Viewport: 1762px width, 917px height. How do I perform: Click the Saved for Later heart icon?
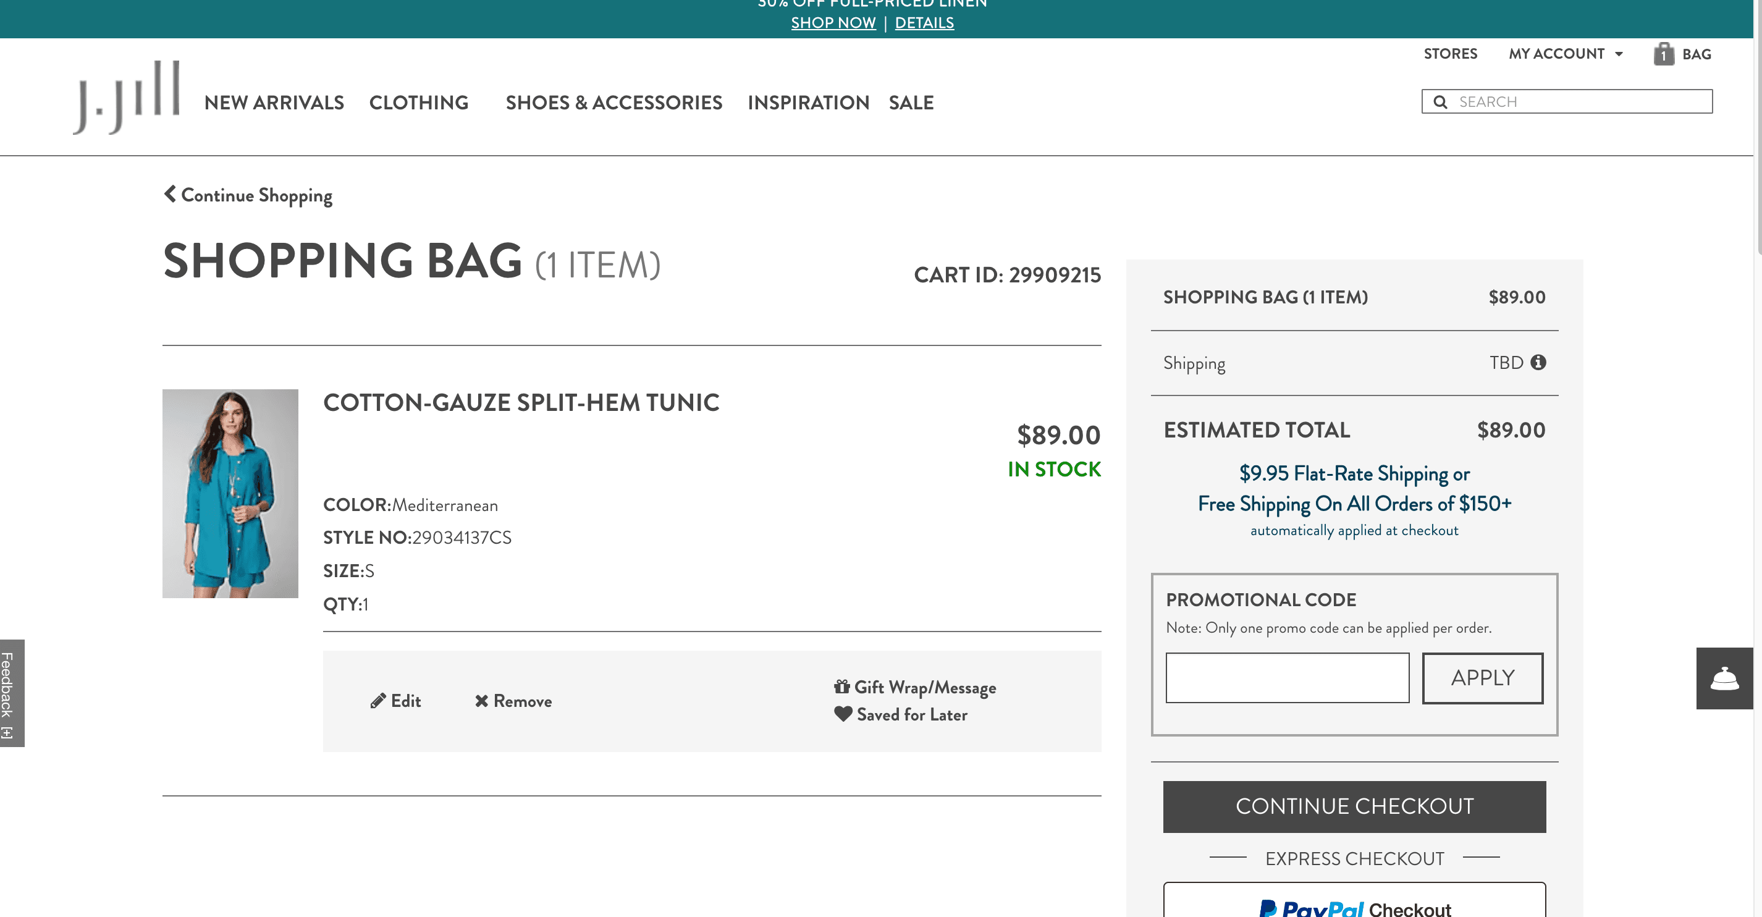(x=843, y=714)
